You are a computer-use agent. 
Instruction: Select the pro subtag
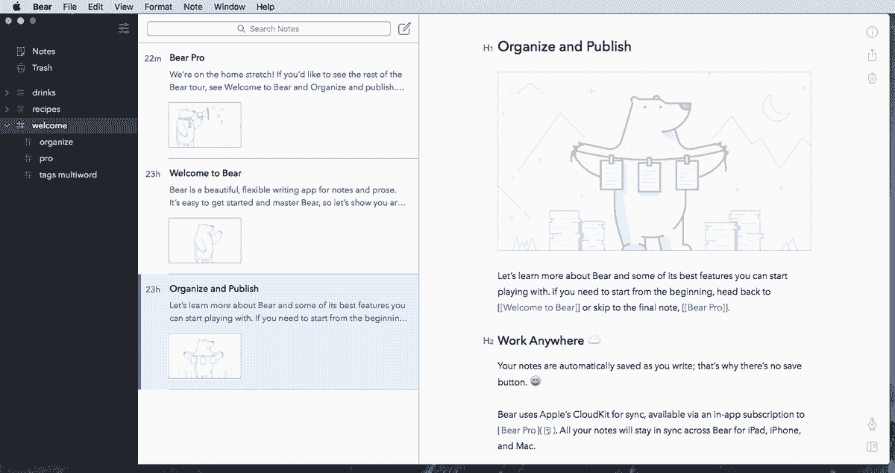click(69, 158)
